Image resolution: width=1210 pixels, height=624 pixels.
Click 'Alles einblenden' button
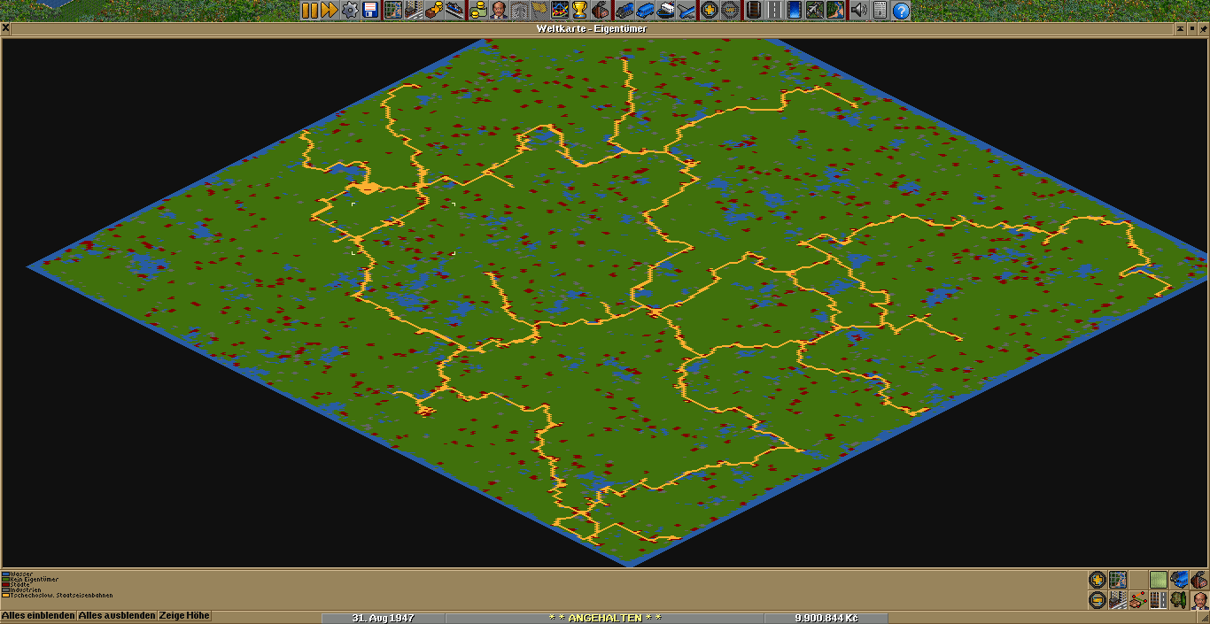[x=38, y=616]
